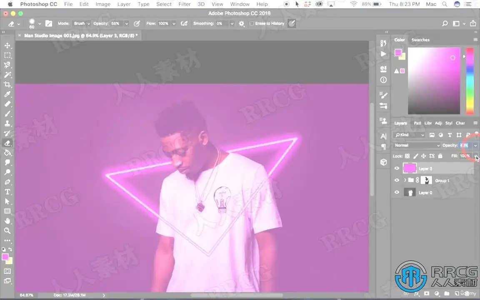This screenshot has width=480, height=300.
Task: Hide Layer 3 with its eye icon
Action: click(397, 168)
